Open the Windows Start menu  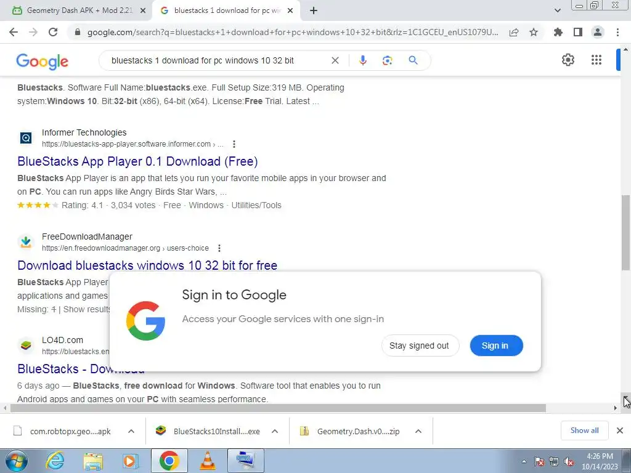[16, 461]
